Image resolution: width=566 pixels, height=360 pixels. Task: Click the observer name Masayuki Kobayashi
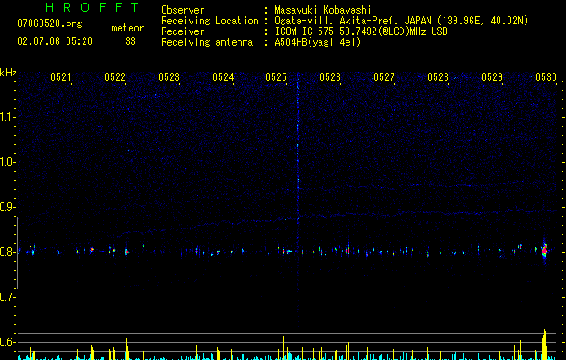point(323,10)
